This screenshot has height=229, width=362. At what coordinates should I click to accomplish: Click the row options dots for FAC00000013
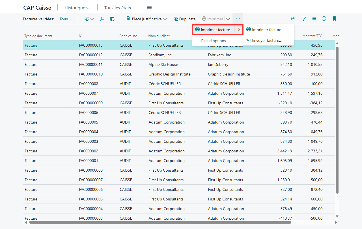click(73, 45)
